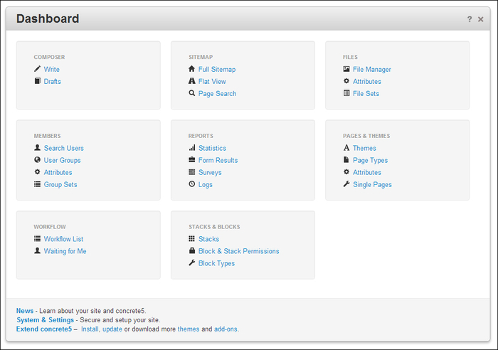Click the gear icon beside Pages & Themes Attributes
This screenshot has width=498, height=350.
tap(346, 172)
